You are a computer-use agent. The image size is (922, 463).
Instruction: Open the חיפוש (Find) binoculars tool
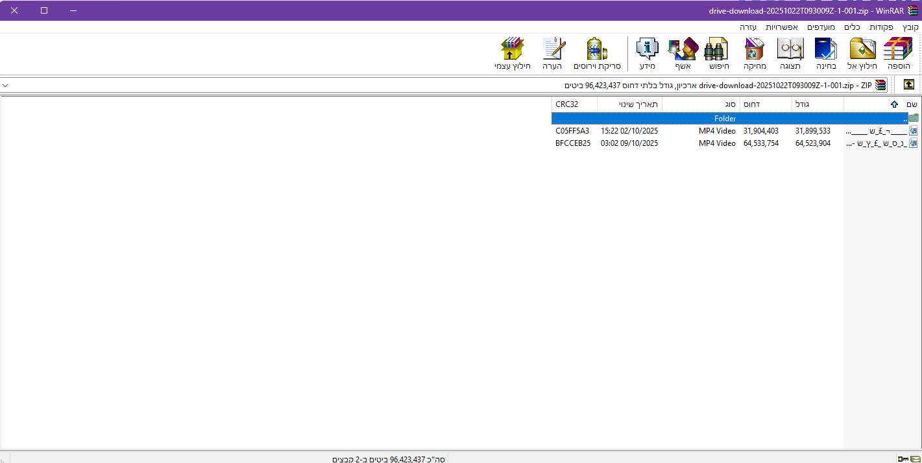(x=717, y=53)
